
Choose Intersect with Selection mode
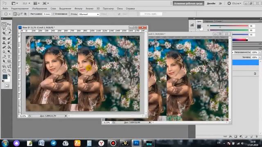(25, 14)
